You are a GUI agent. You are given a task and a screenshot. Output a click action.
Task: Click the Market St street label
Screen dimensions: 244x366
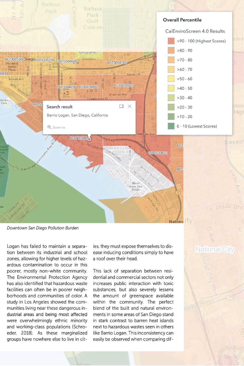coord(134,74)
